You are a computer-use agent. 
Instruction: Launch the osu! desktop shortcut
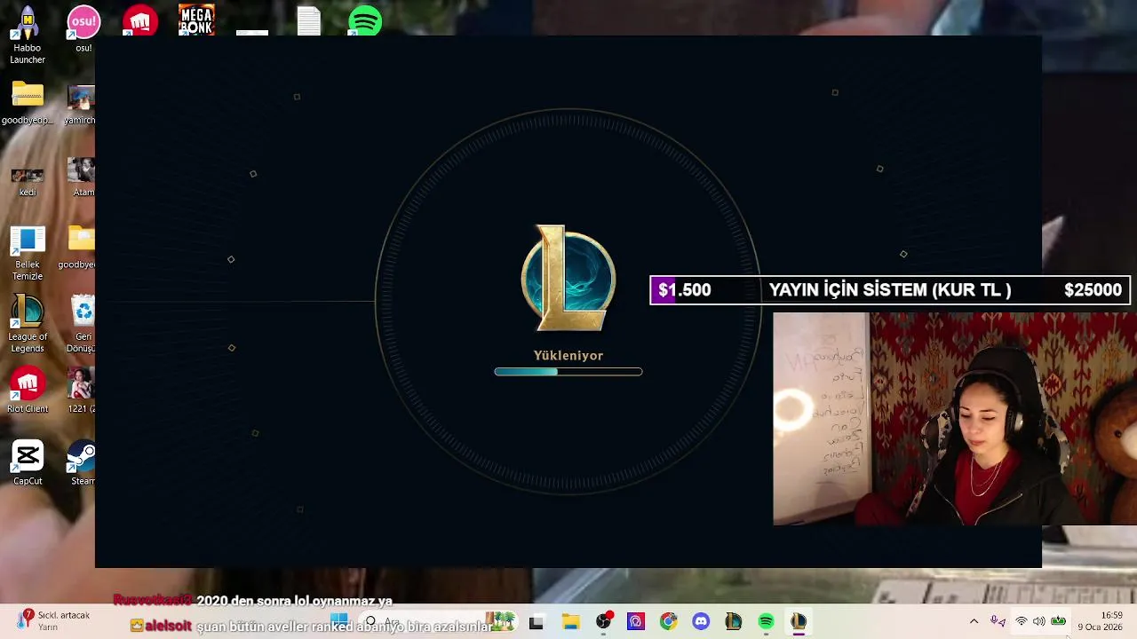point(83,27)
